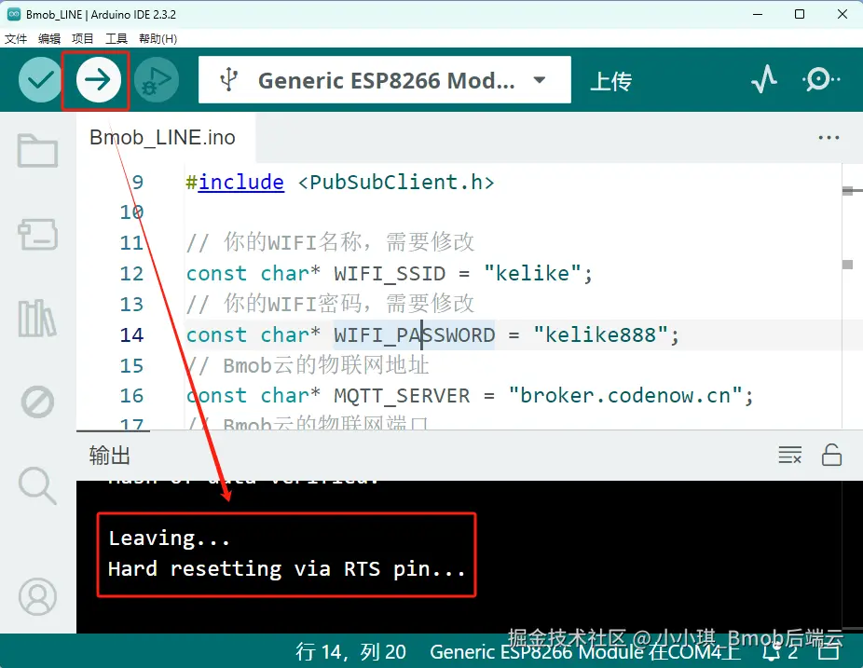Click the "broker.codenow.cn" server string
The width and height of the screenshot is (863, 668).
625,396
